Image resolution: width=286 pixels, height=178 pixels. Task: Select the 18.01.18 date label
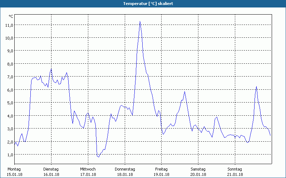coord(124,174)
